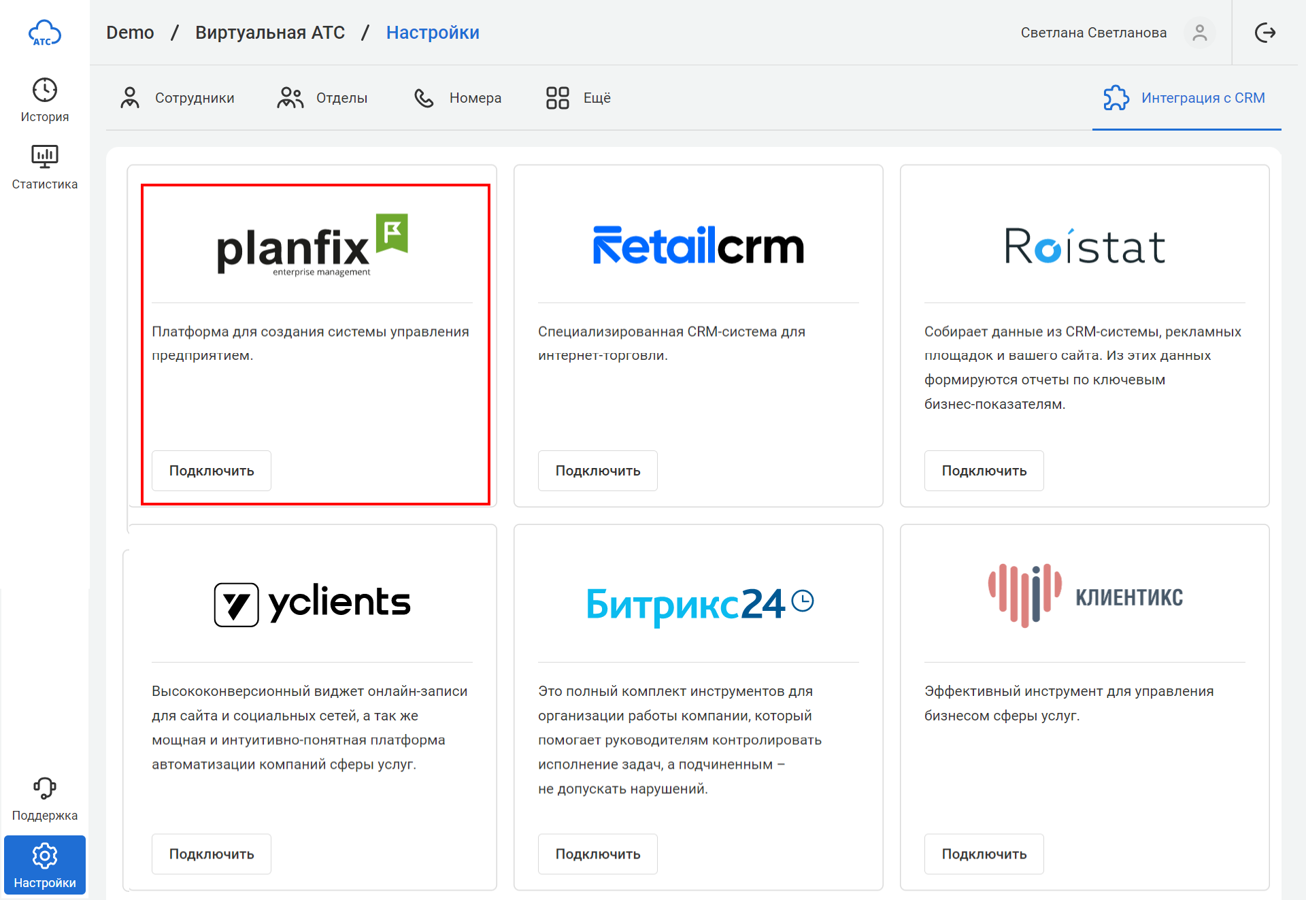Expand the Ещё menu
This screenshot has height=900, width=1306.
tap(579, 98)
